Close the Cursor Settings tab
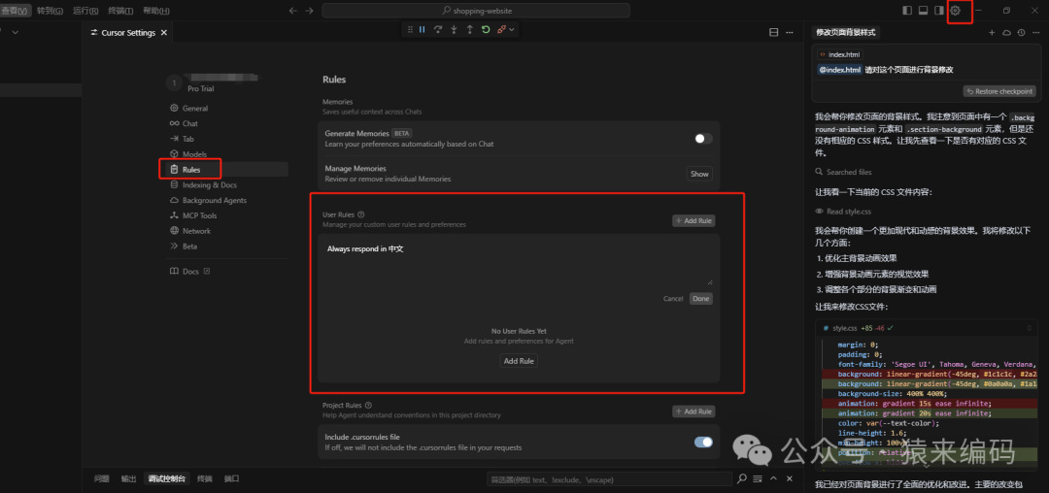Viewport: 1049px width, 493px height. [164, 33]
